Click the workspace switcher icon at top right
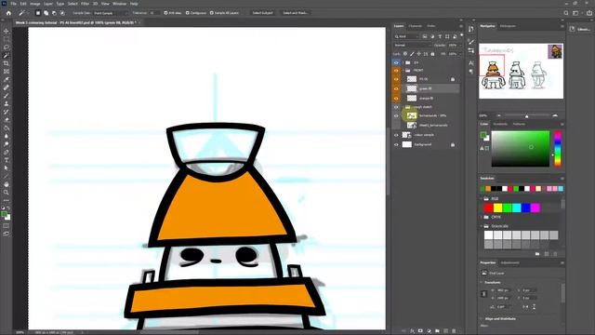Viewport: 595px width, 335px height. (x=575, y=13)
